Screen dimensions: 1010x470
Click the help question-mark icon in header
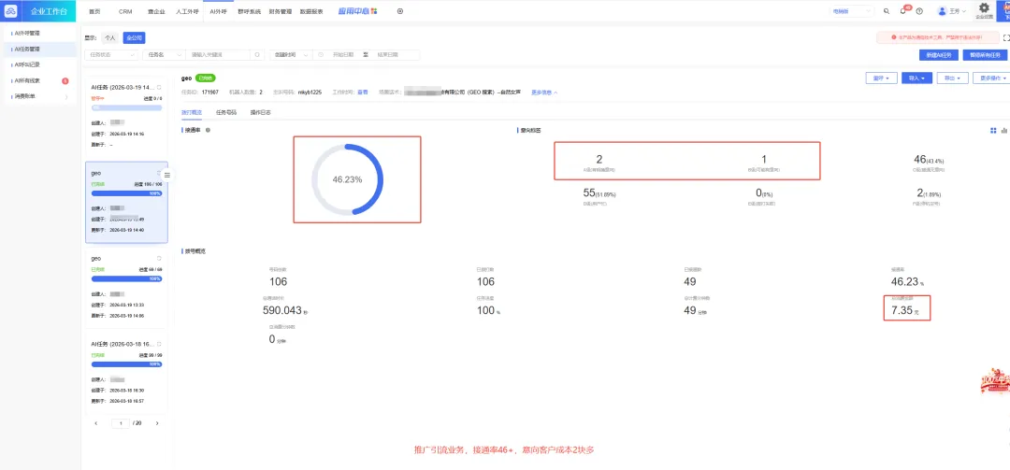pyautogui.click(x=919, y=11)
